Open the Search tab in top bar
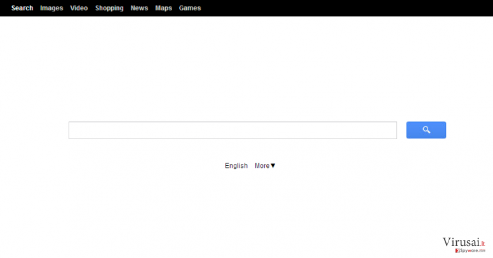The image size is (493, 258). click(22, 8)
